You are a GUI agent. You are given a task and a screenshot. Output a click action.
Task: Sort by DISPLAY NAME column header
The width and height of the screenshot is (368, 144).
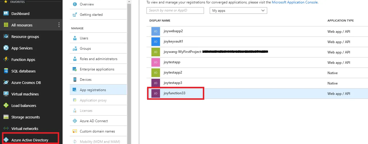coord(160,21)
